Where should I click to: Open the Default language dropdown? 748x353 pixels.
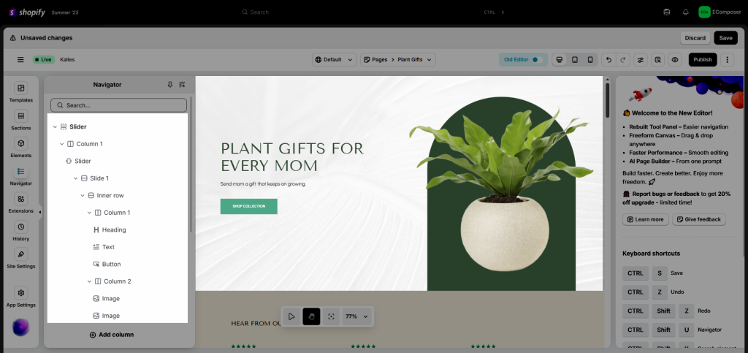[x=335, y=60]
